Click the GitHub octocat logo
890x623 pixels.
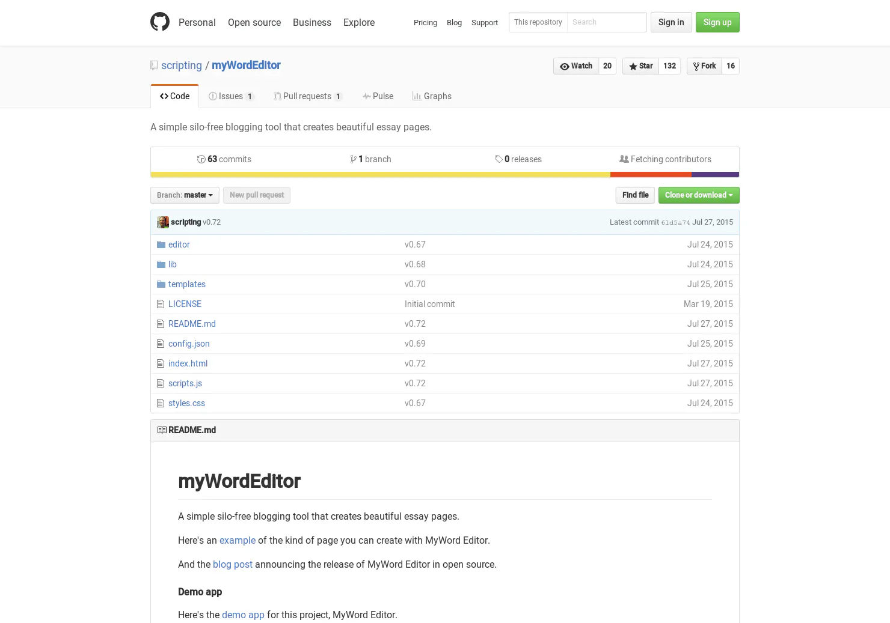[x=160, y=22]
